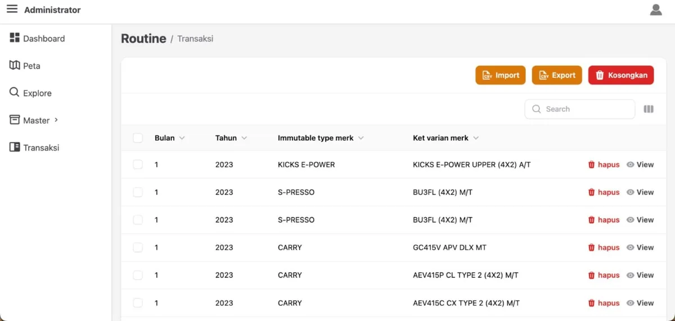Click the Transaksi sidebar icon

(x=15, y=147)
